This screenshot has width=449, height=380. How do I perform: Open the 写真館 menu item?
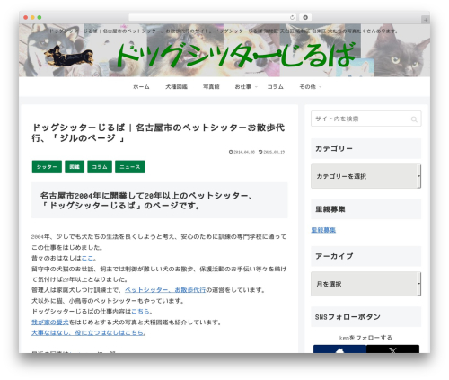pyautogui.click(x=211, y=87)
